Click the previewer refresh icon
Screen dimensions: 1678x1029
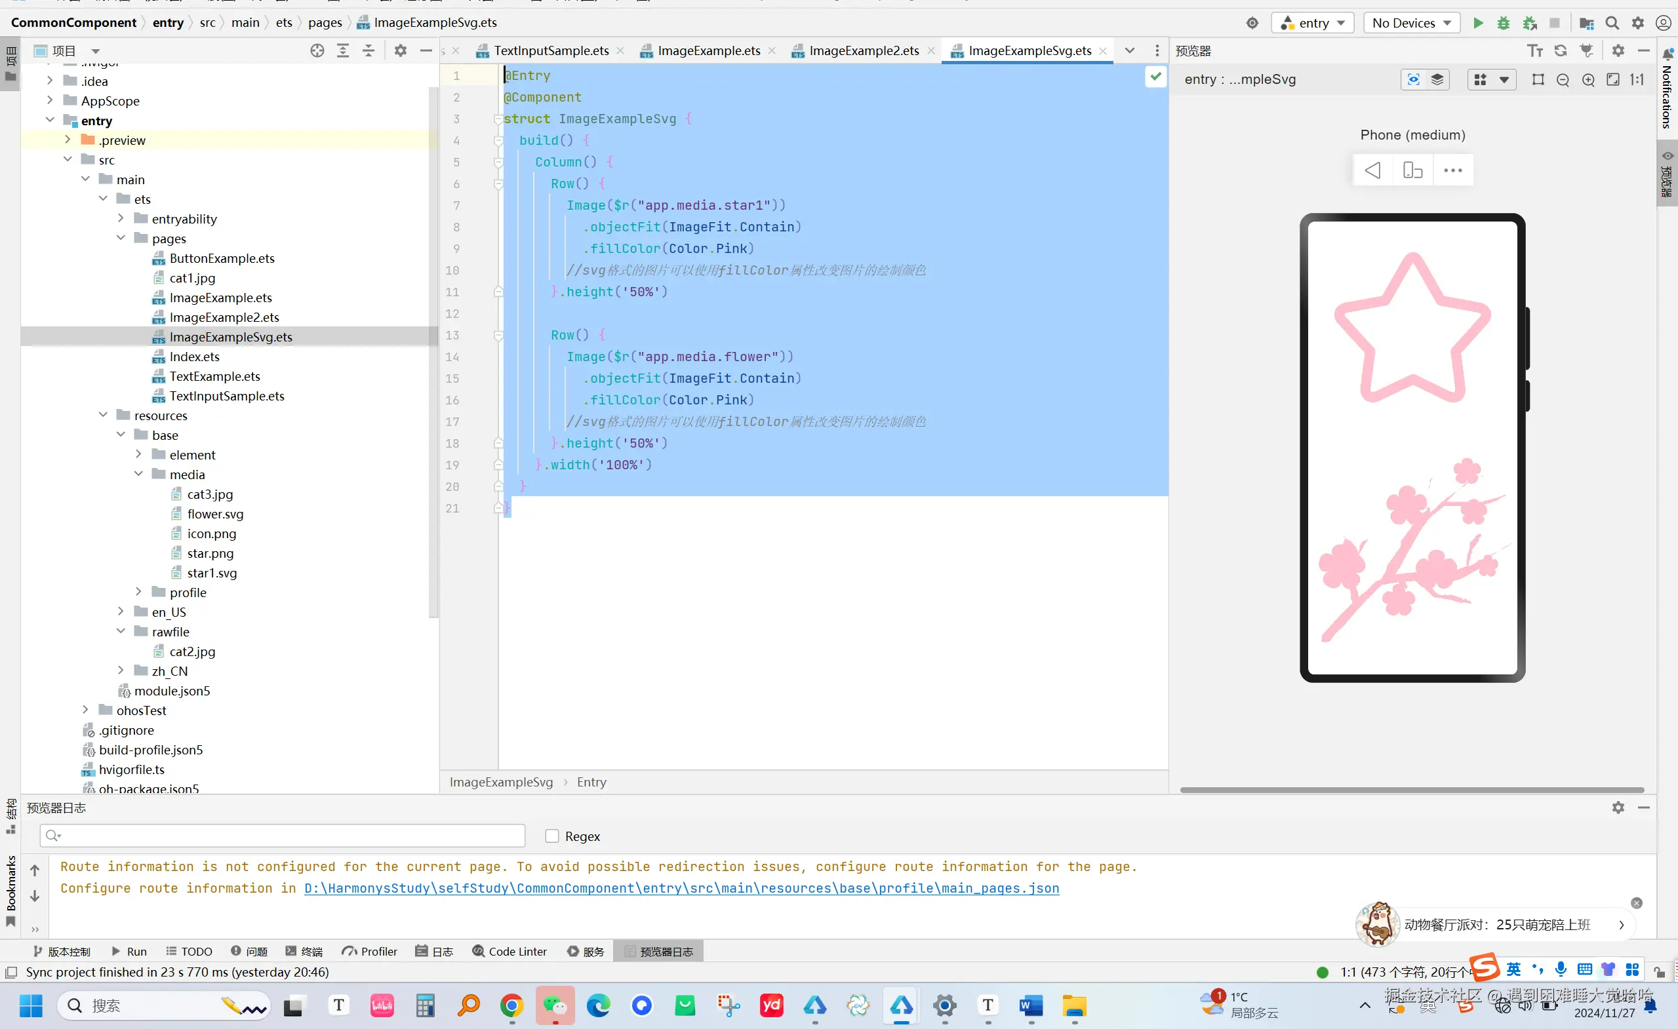(x=1560, y=50)
